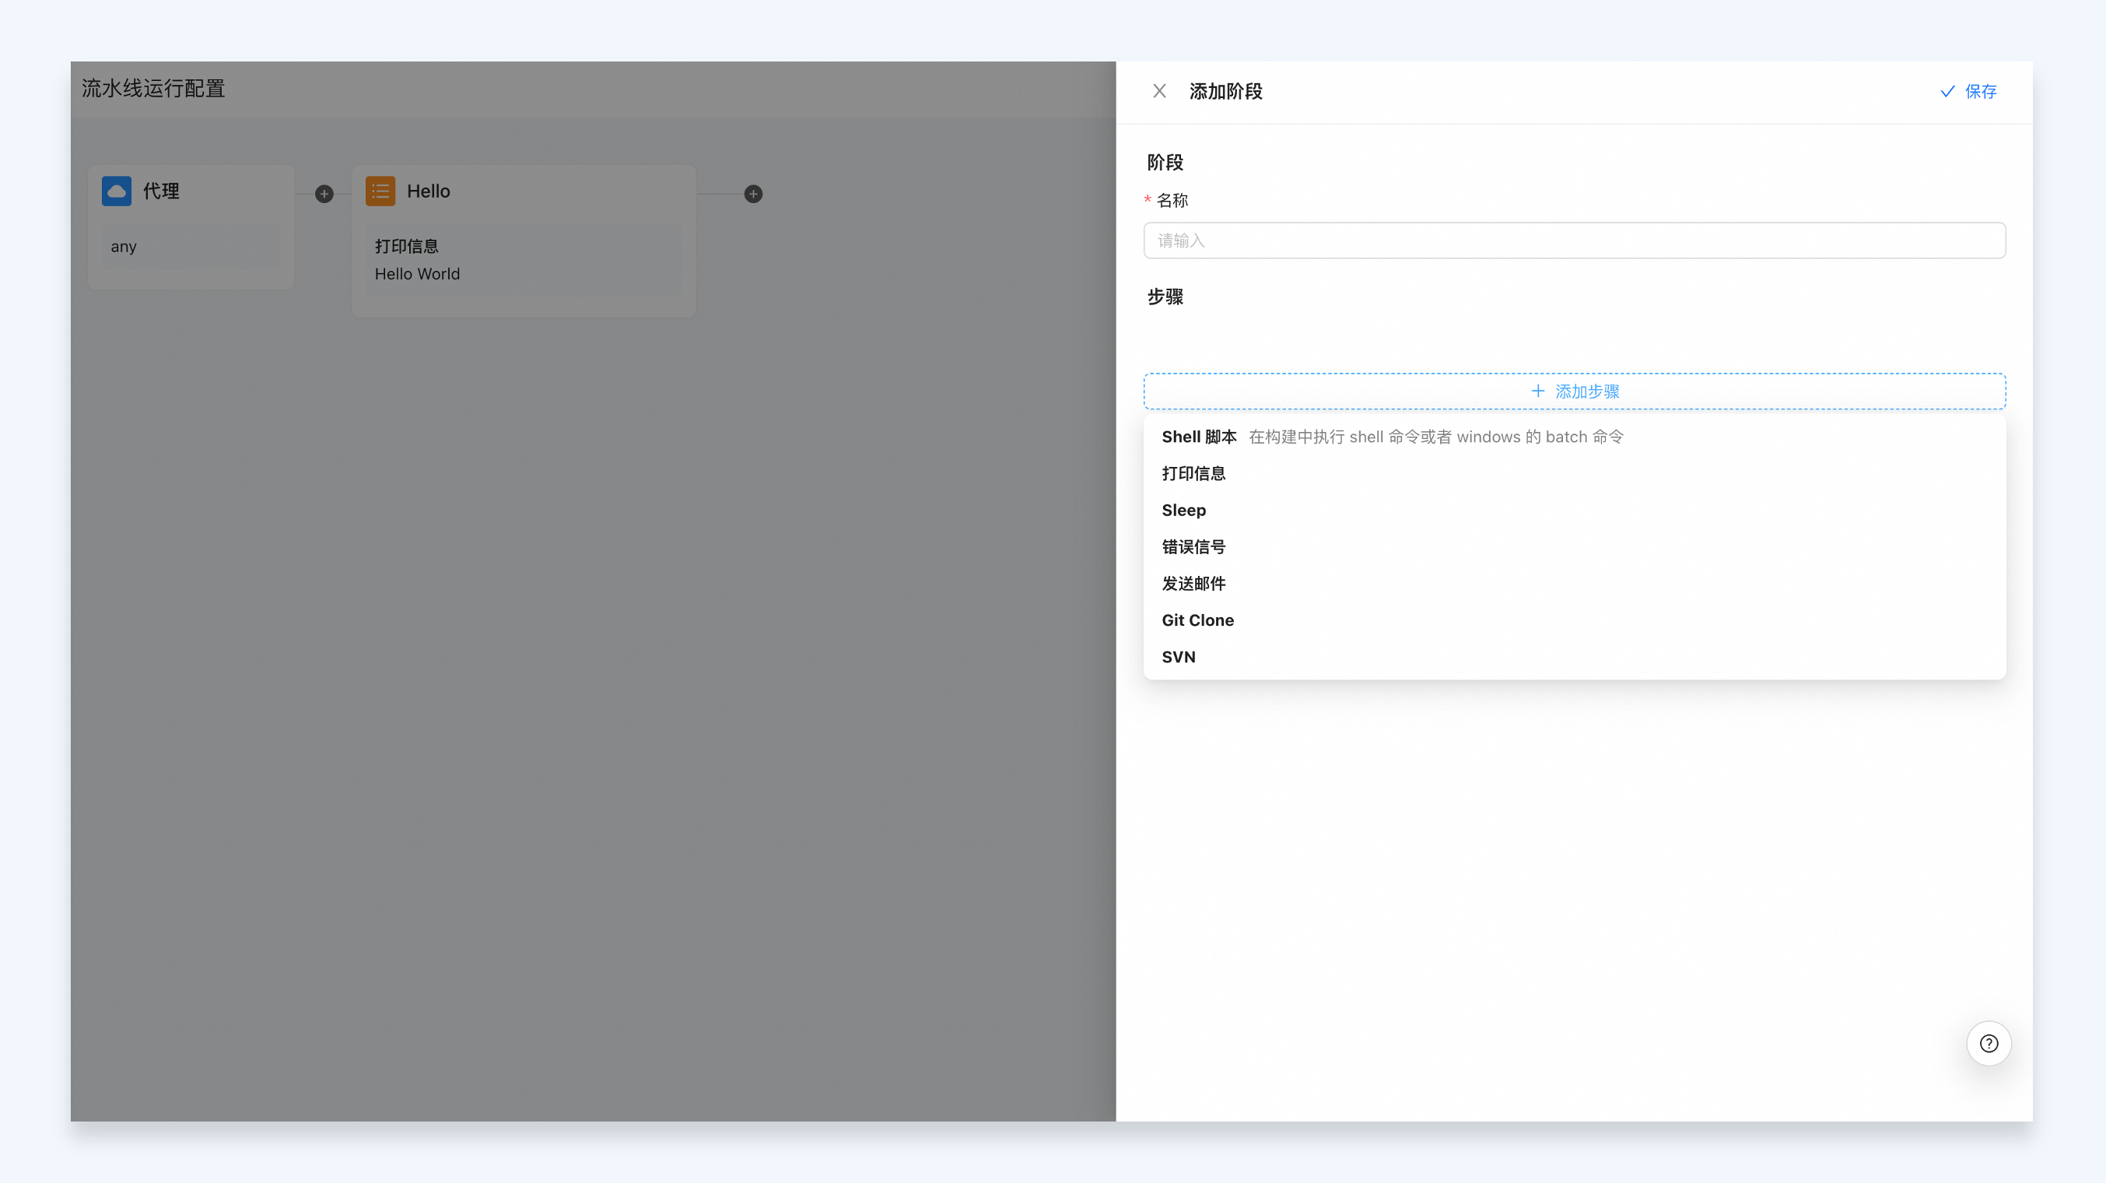
Task: Click the plus node between 代理 and Hello
Action: (x=324, y=194)
